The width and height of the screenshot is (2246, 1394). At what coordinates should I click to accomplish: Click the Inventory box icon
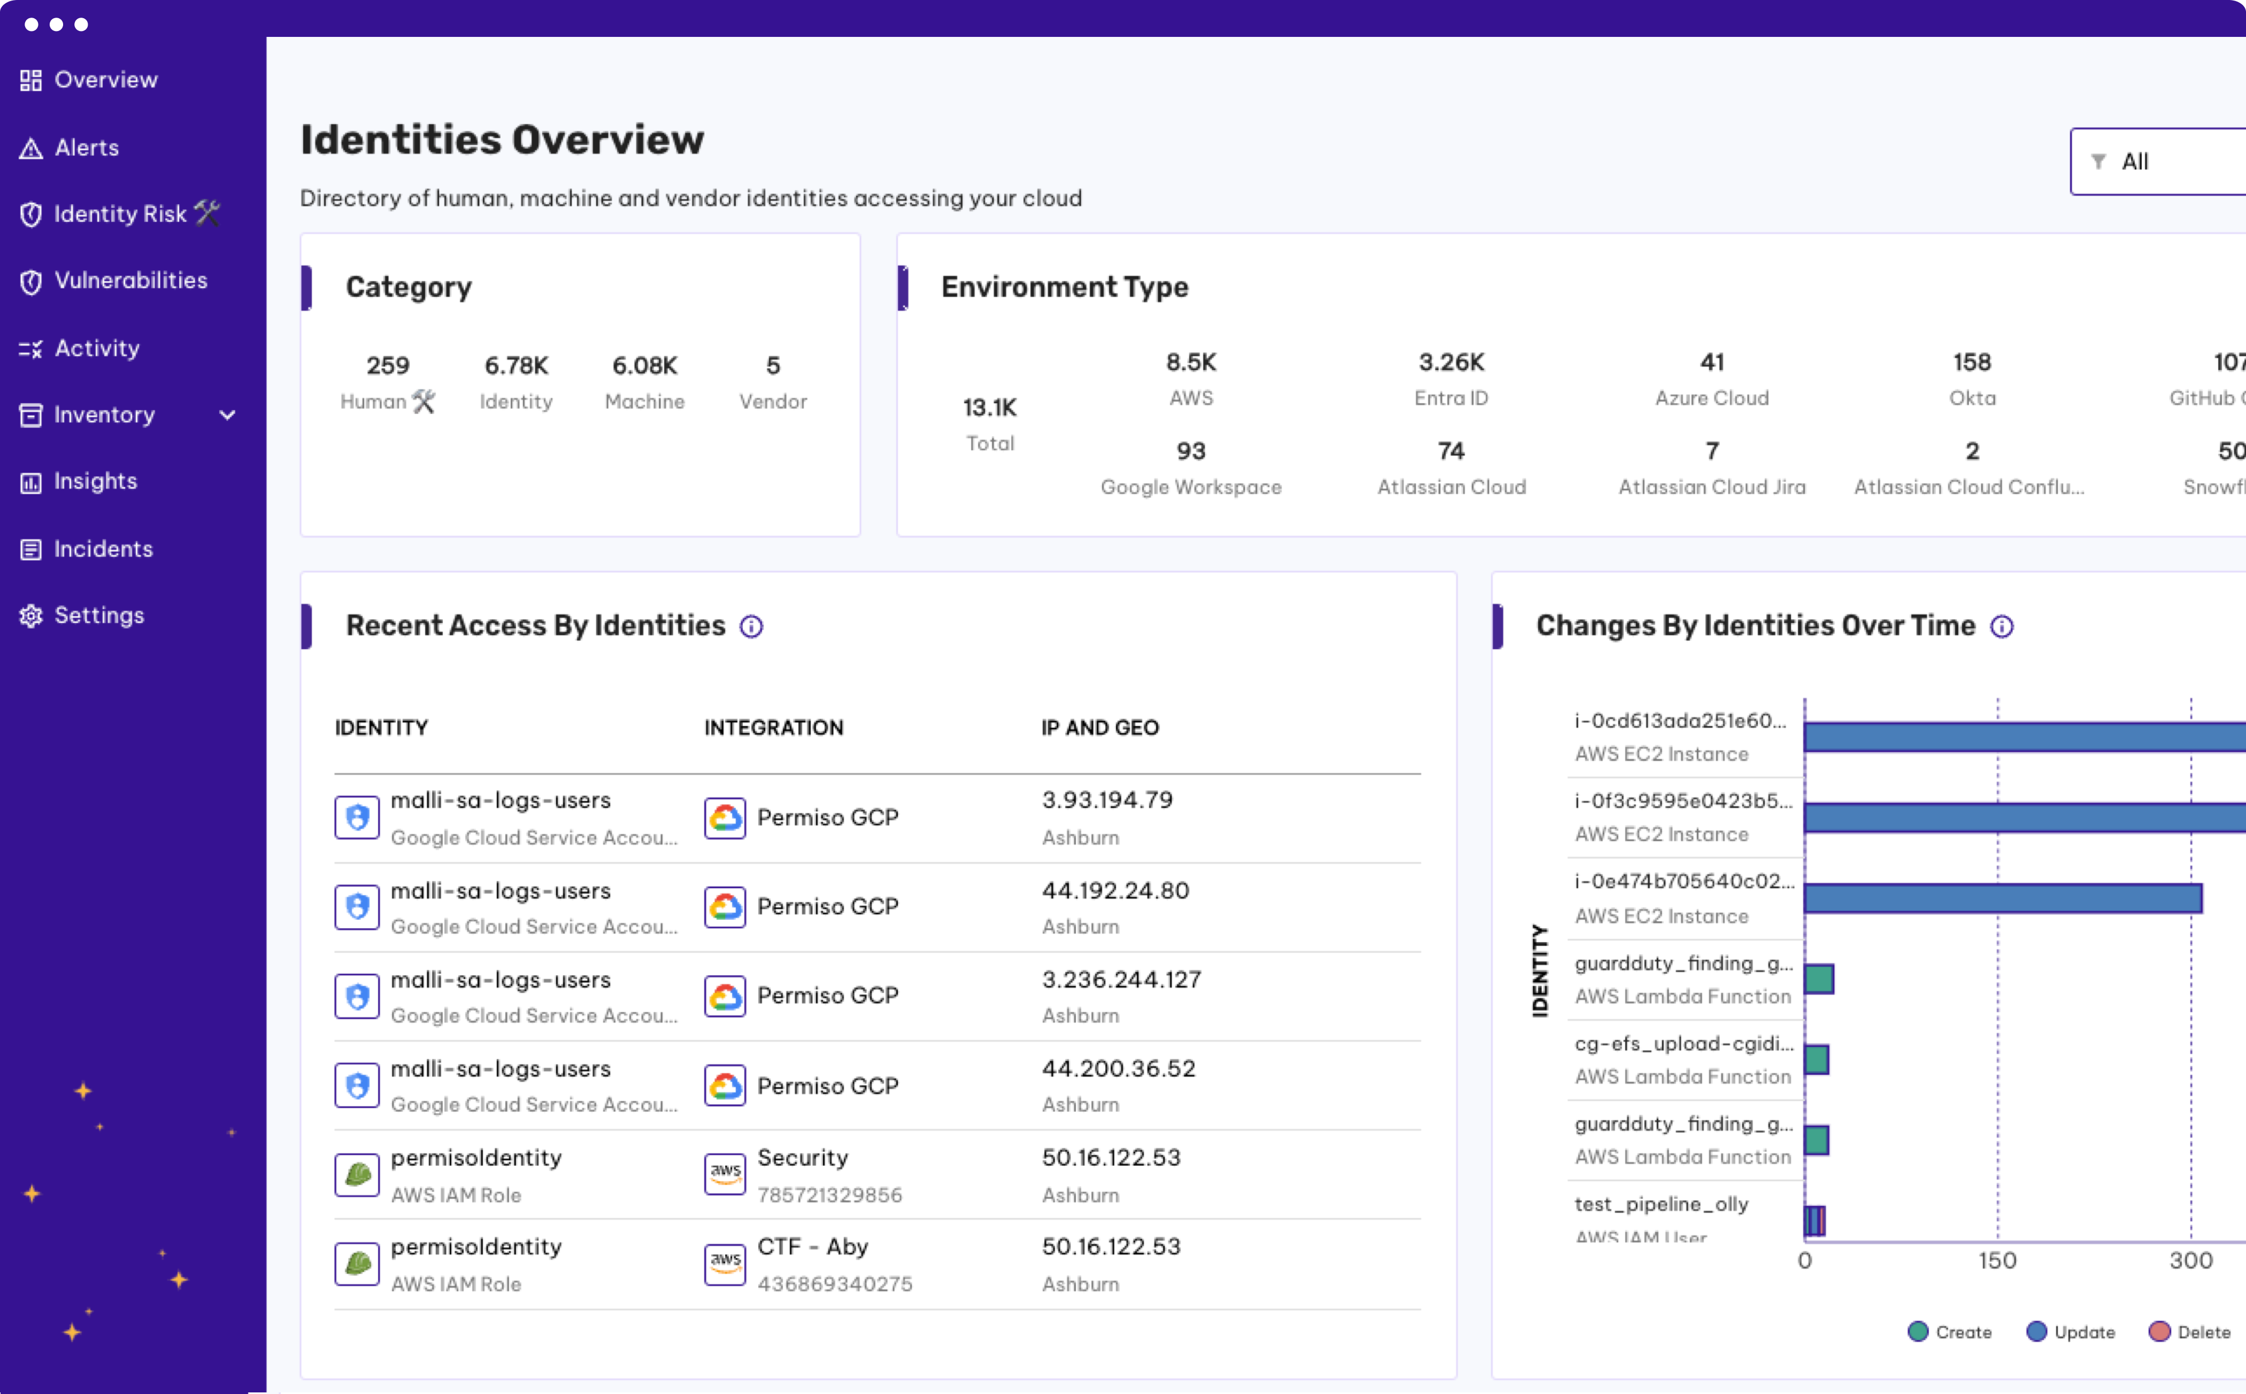coord(30,415)
